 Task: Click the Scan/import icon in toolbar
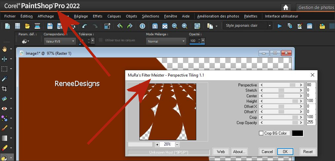click(37, 26)
